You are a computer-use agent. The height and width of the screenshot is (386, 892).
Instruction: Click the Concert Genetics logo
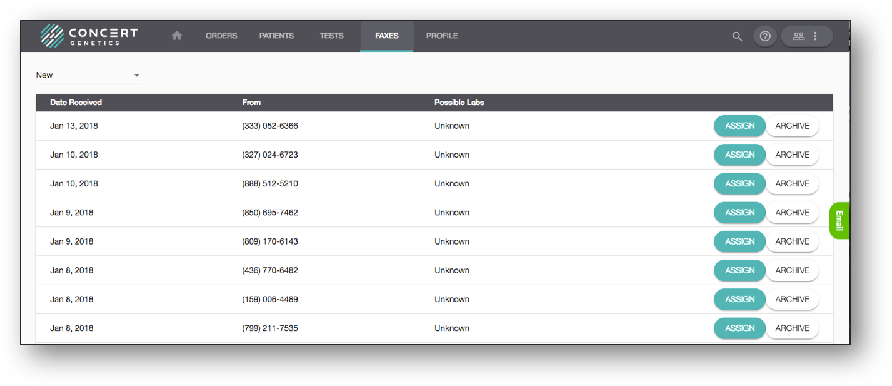89,36
